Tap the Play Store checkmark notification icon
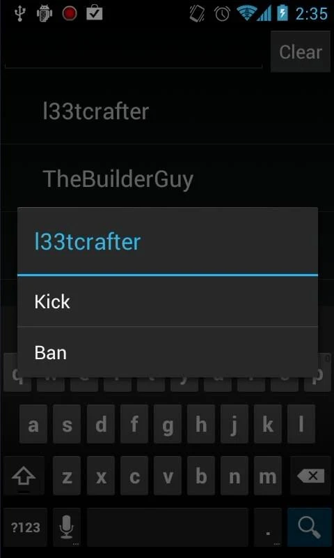 coord(95,13)
